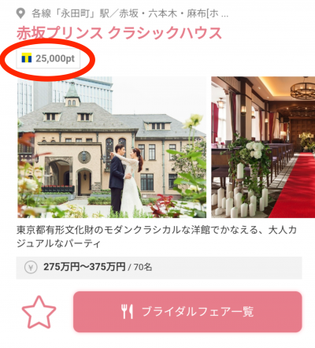Click the yellow-blue T-point logo icon

27,58
